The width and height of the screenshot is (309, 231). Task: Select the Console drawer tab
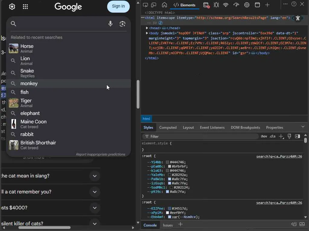tap(150, 225)
